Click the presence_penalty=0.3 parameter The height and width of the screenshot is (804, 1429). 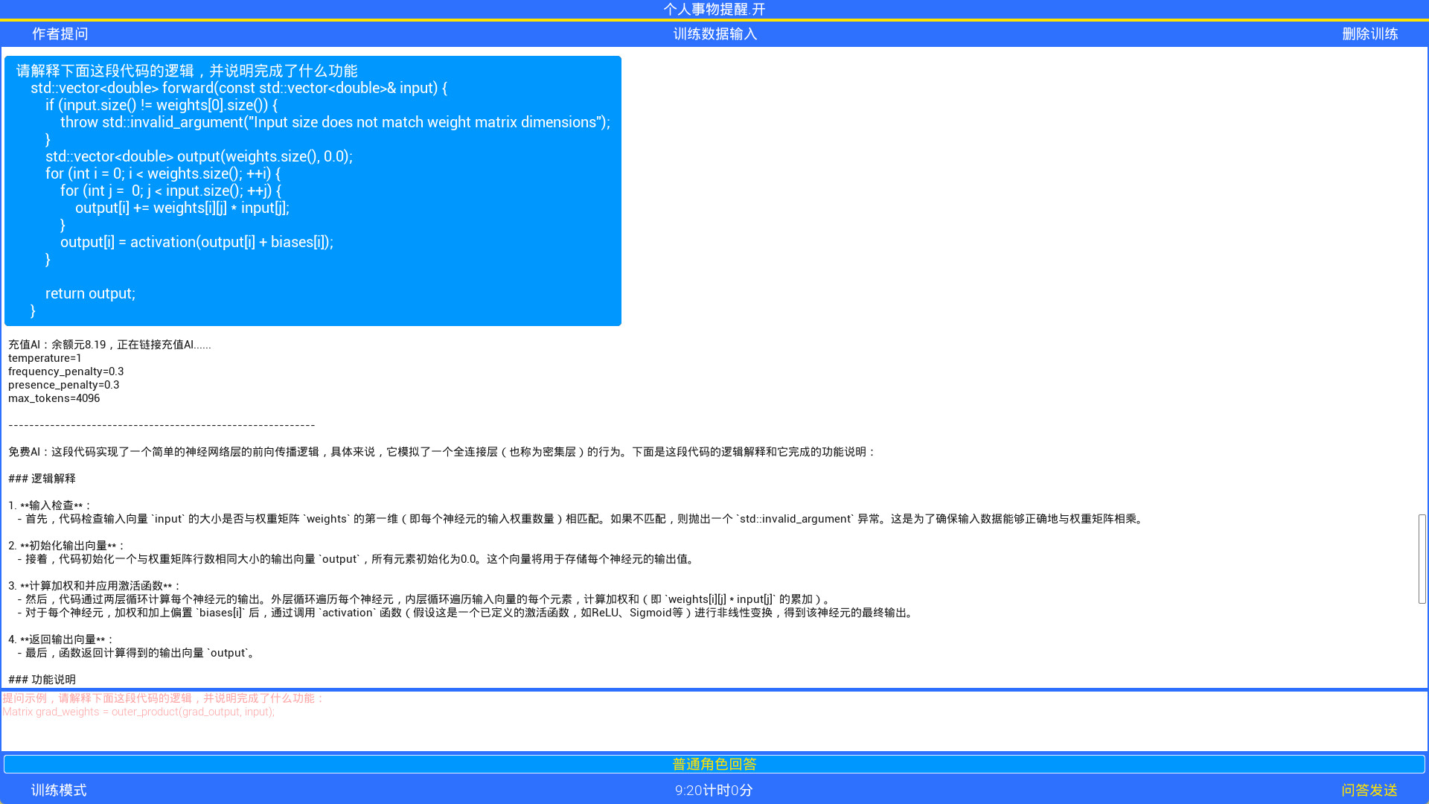coord(63,385)
